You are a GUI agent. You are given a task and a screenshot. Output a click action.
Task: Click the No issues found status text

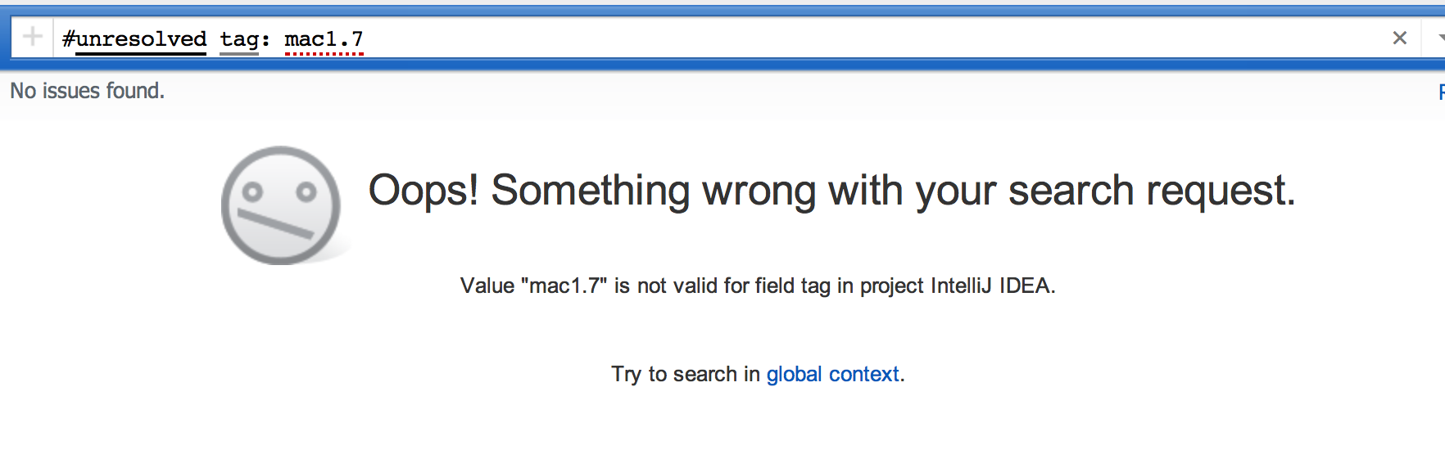tap(87, 91)
